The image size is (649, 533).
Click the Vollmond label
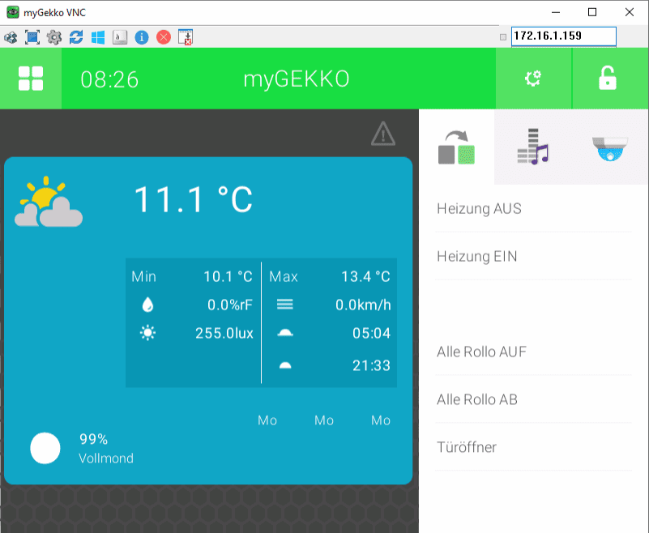point(106,458)
